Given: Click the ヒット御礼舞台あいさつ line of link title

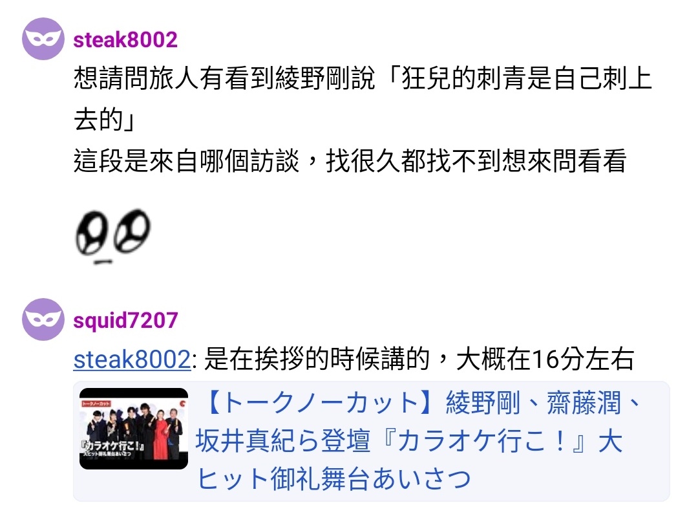Looking at the screenshot, I should coord(333,479).
